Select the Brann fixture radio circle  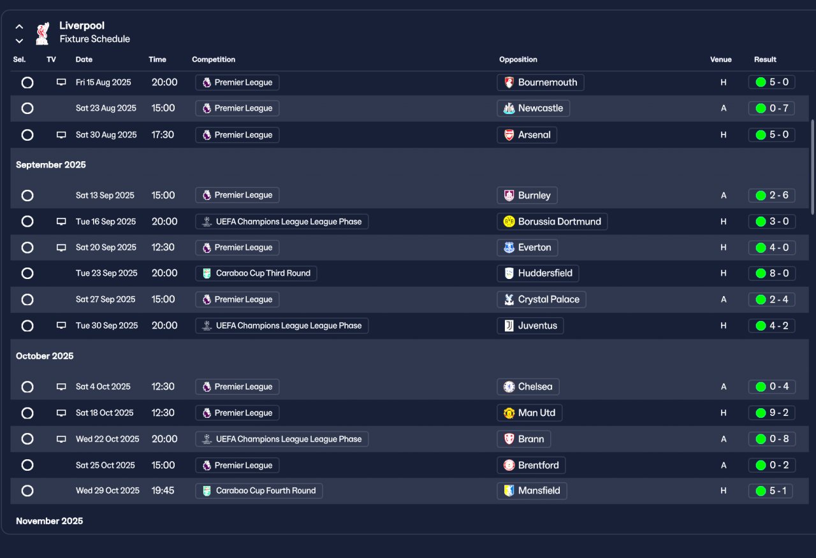(x=27, y=439)
